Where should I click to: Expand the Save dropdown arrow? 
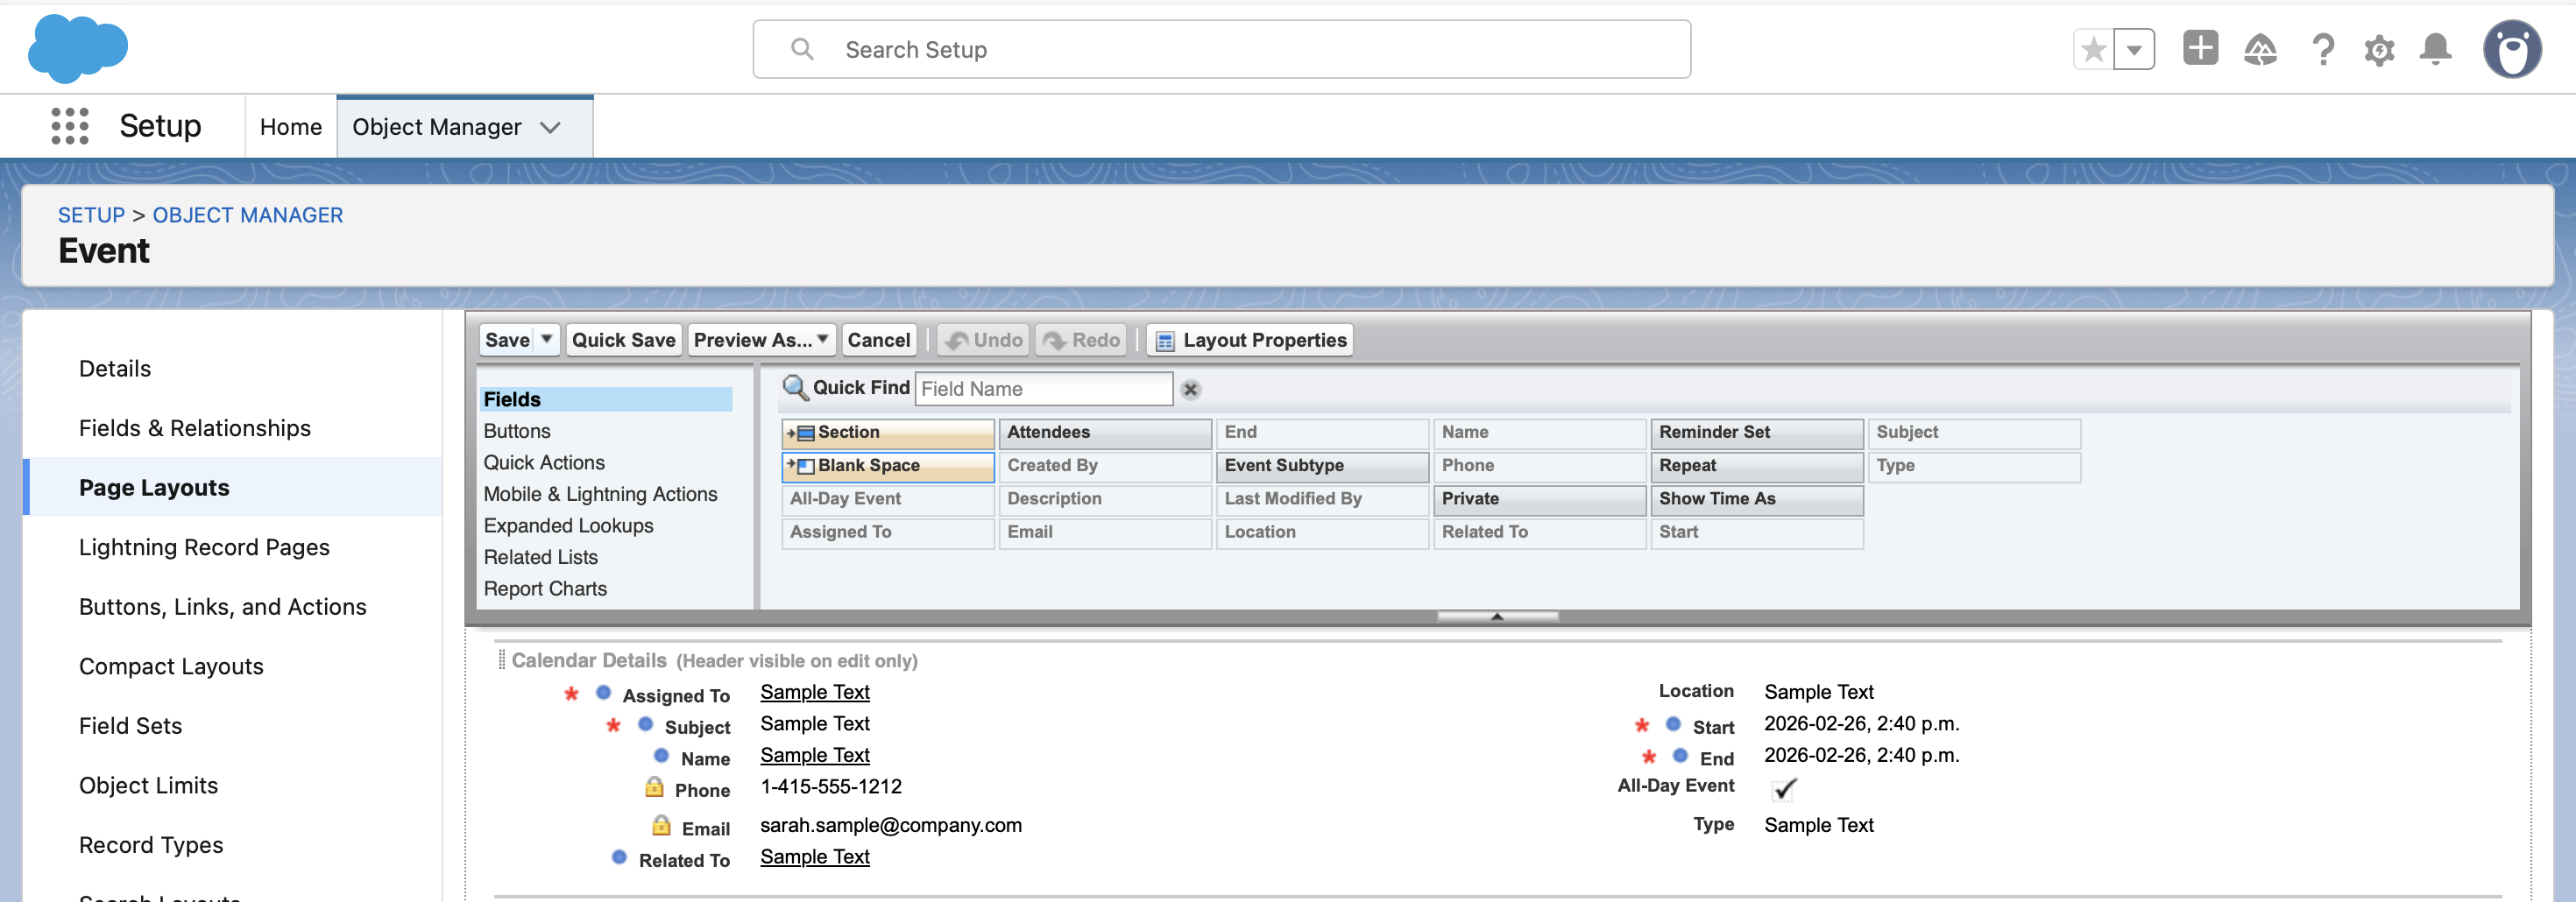(x=546, y=340)
